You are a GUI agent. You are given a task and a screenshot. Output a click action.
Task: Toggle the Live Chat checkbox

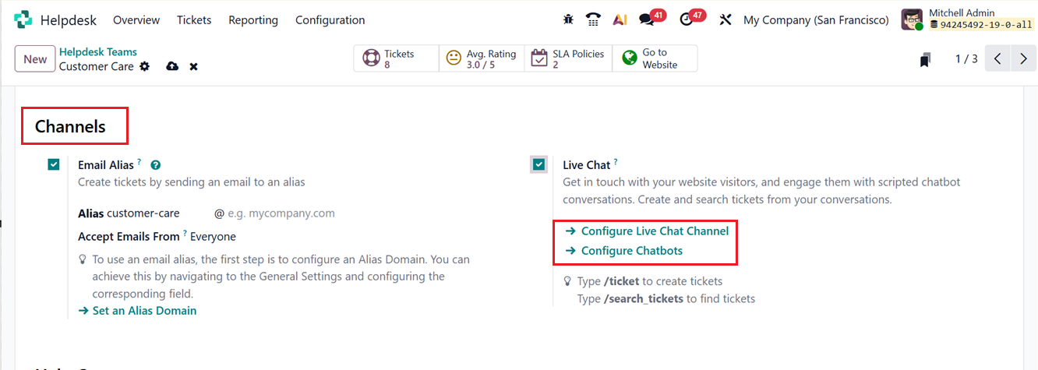tap(538, 164)
